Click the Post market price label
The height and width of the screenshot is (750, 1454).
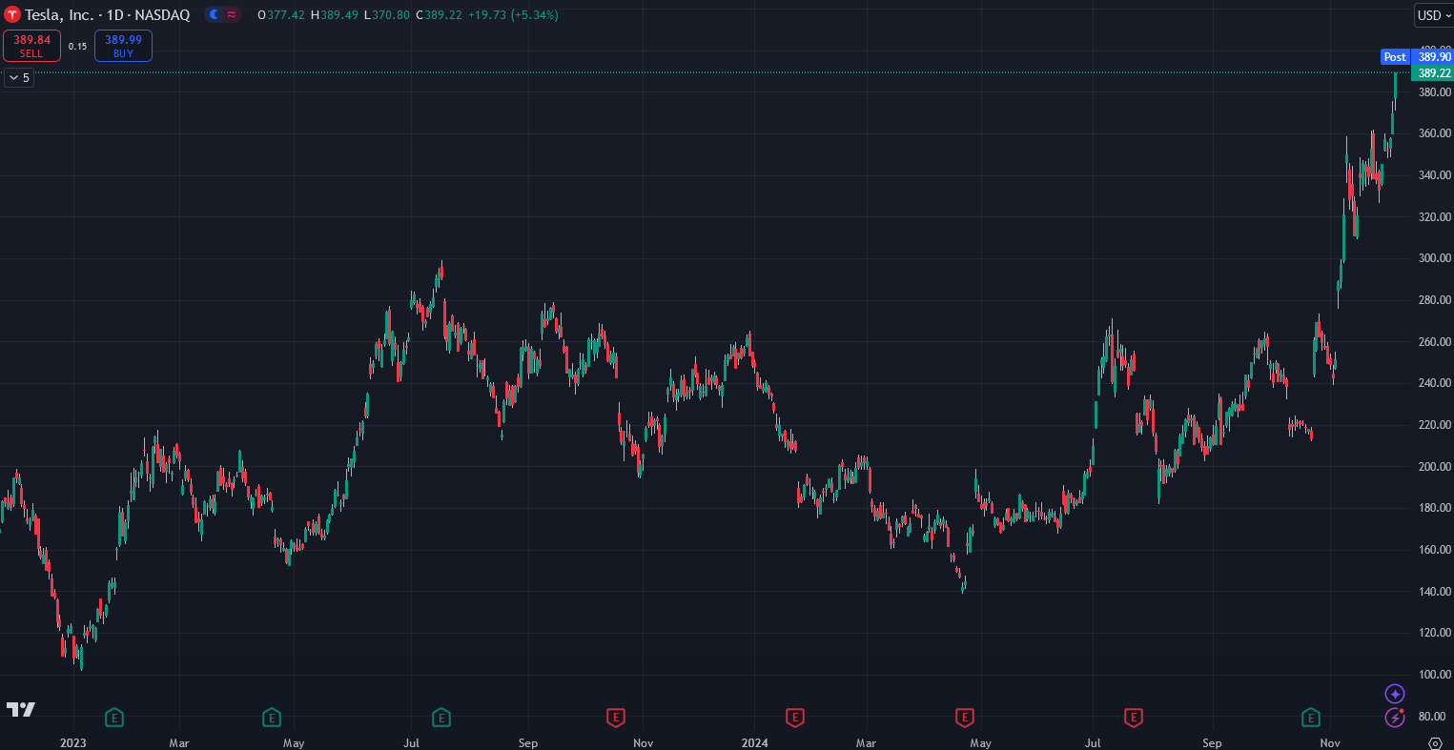point(1395,57)
